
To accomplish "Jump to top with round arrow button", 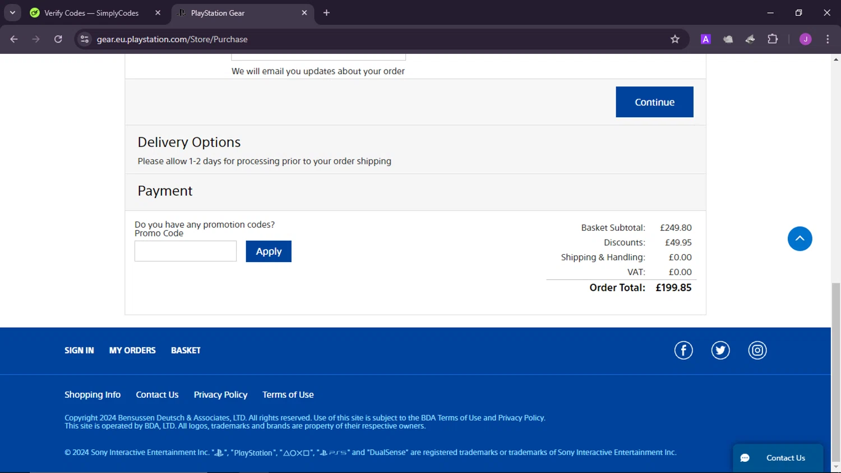I will point(800,239).
